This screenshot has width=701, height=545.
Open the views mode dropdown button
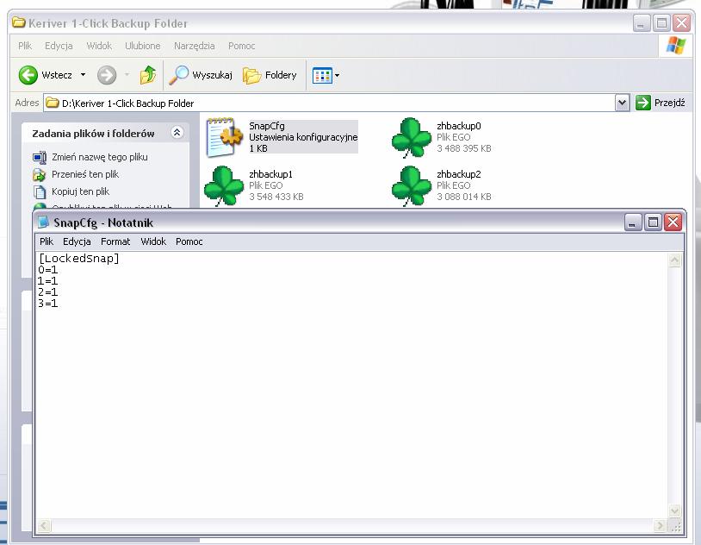click(326, 75)
